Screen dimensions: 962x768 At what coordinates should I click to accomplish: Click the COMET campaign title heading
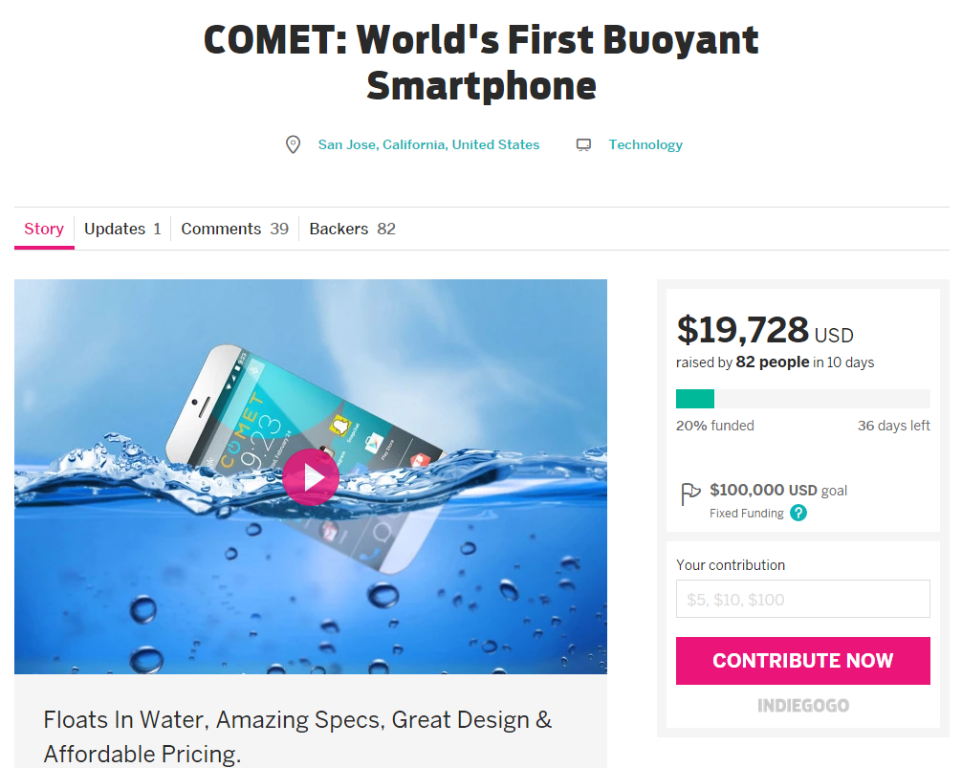(x=481, y=62)
